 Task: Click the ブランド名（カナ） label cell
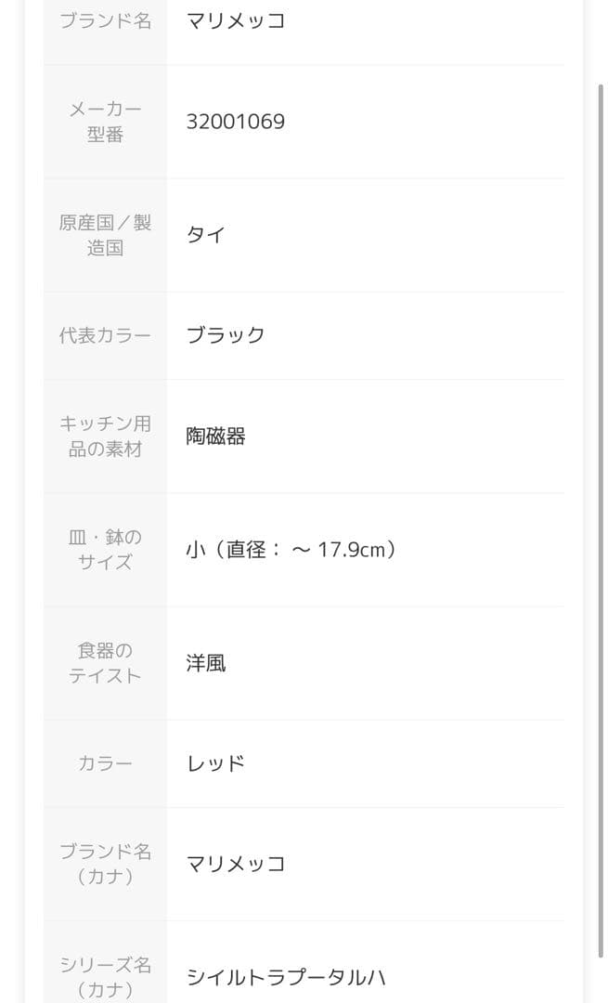[105, 864]
